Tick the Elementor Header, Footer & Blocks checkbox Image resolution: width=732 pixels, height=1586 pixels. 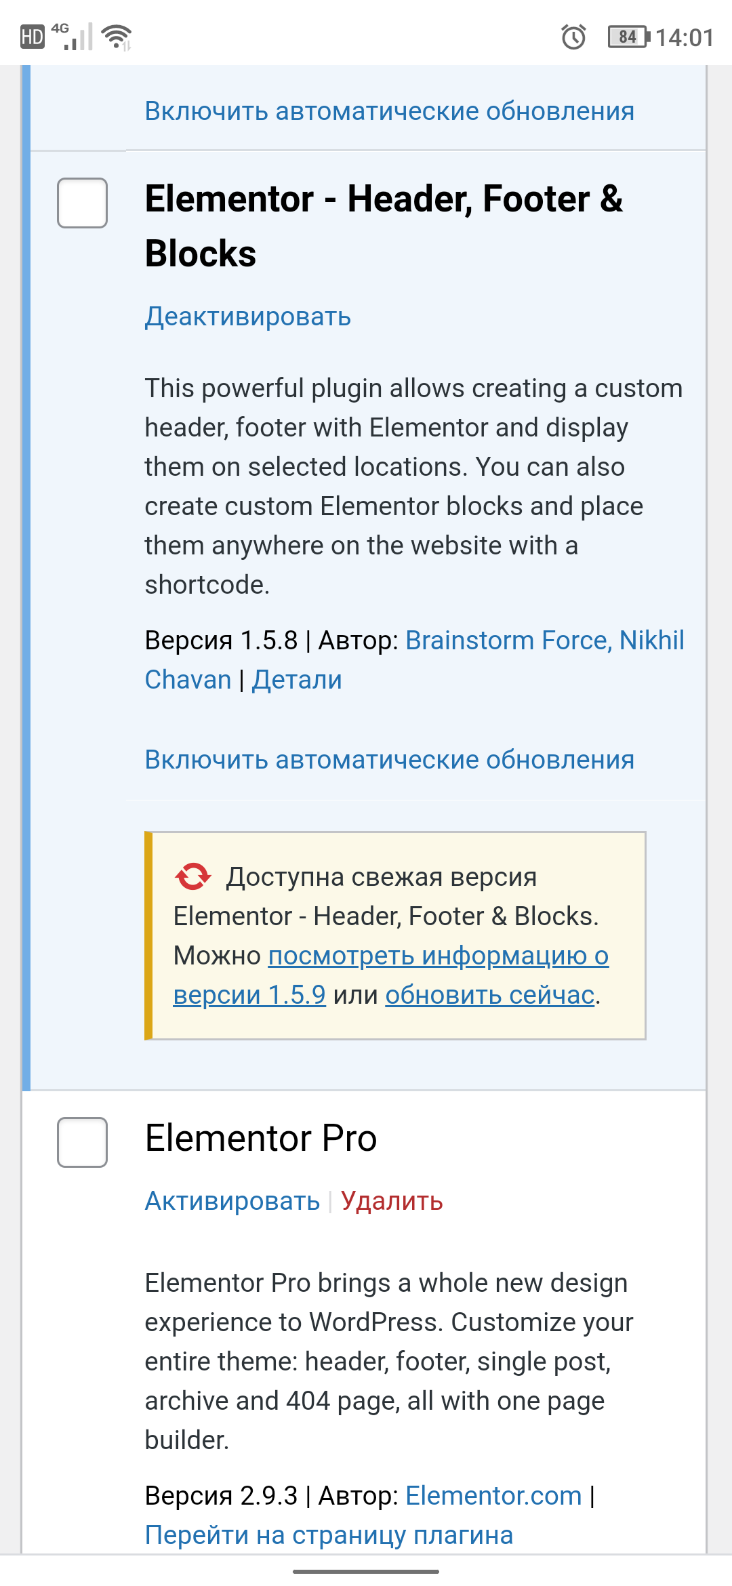[x=82, y=203]
